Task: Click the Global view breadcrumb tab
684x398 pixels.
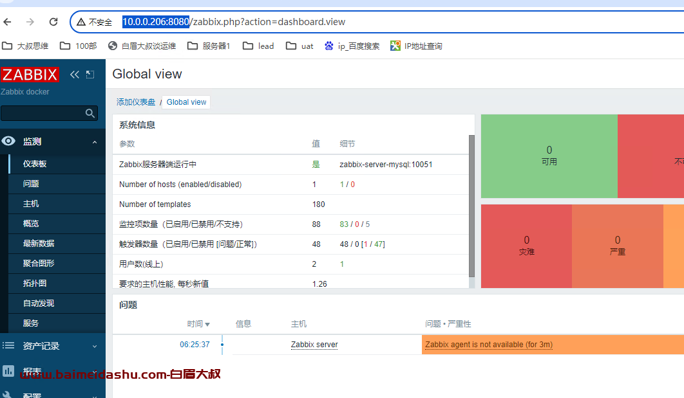Action: click(186, 102)
